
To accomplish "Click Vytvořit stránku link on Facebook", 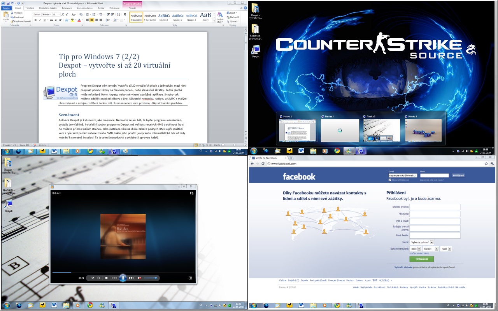I will 403,267.
